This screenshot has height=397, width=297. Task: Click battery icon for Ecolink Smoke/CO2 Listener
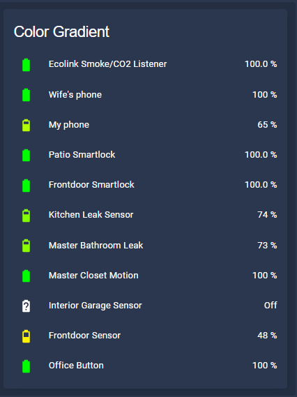point(26,65)
